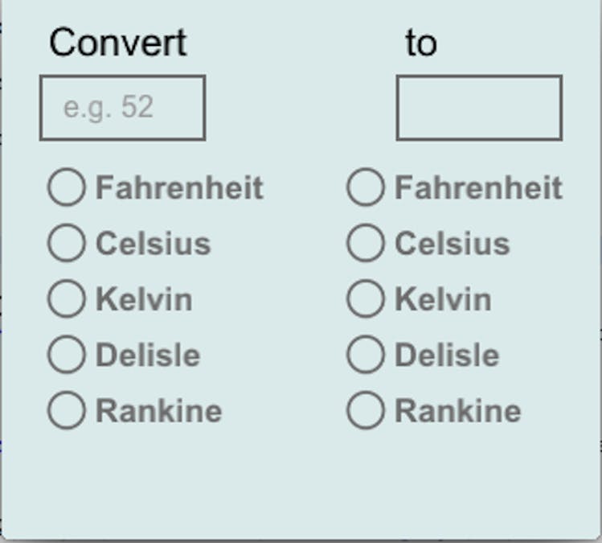Enable Rankine as the source scale
The height and width of the screenshot is (543, 602).
[x=66, y=410]
